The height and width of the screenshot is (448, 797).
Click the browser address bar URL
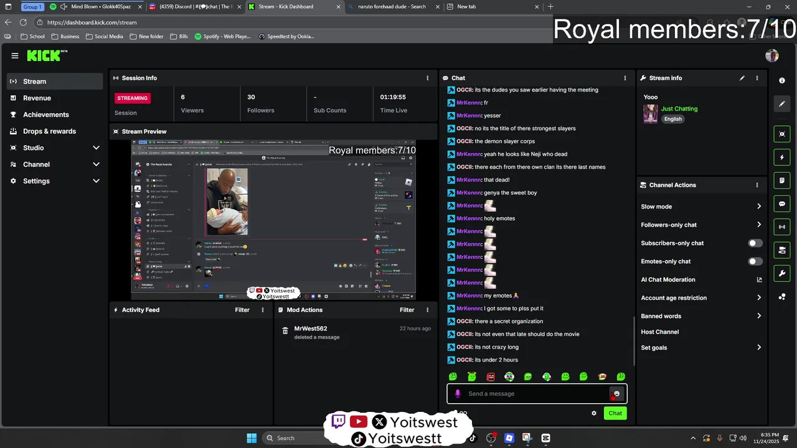click(x=92, y=22)
